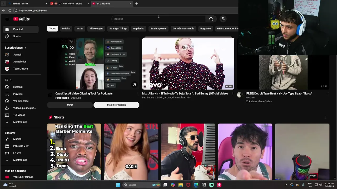Image resolution: width=337 pixels, height=189 pixels.
Task: Select the trap latino filter chip
Action: click(x=139, y=29)
